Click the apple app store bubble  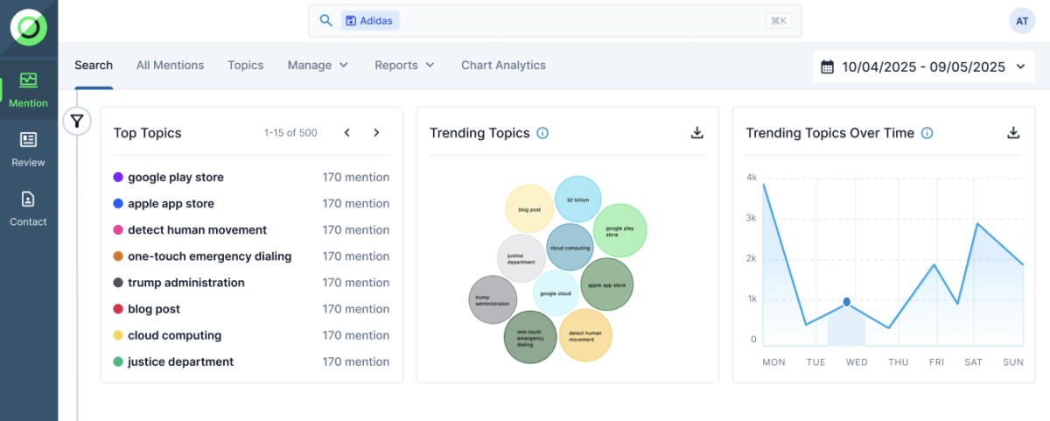606,284
